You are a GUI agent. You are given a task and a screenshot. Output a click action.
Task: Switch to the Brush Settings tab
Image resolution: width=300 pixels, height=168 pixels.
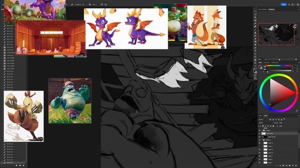click(262, 9)
